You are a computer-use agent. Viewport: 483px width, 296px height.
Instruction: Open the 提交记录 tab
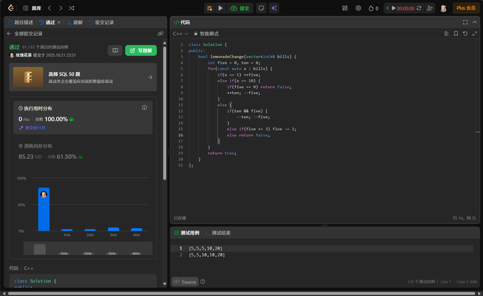(101, 22)
